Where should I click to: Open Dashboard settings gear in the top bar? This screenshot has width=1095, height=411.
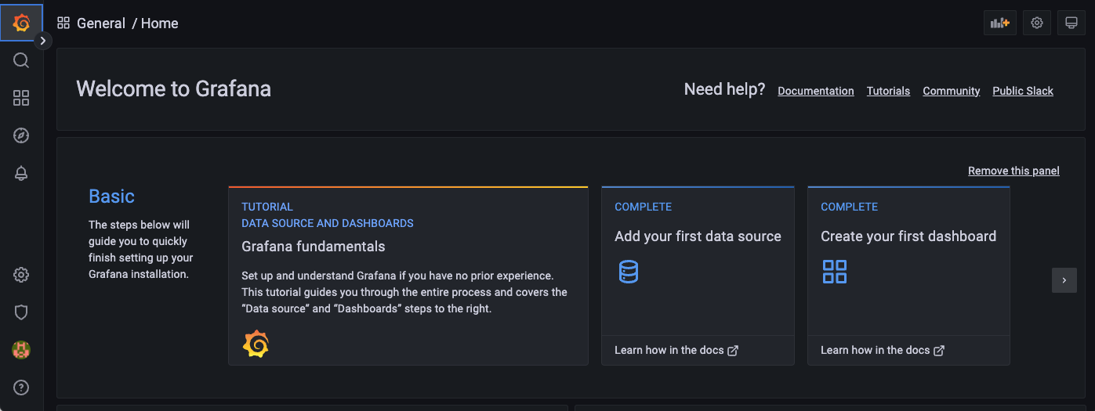coord(1037,23)
